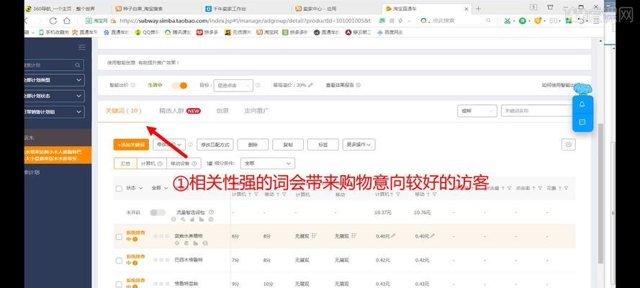The image size is (640, 288).
Task: Click the delete icon under 盆栽水养植物
Action: [186, 243]
